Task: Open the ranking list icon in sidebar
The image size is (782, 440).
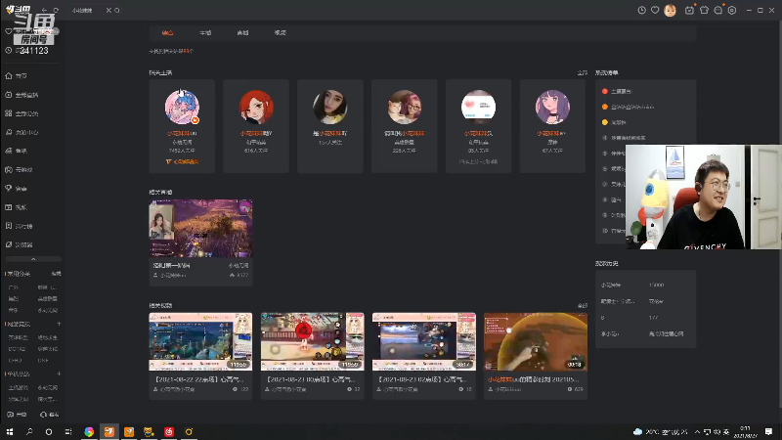Action: click(9, 226)
